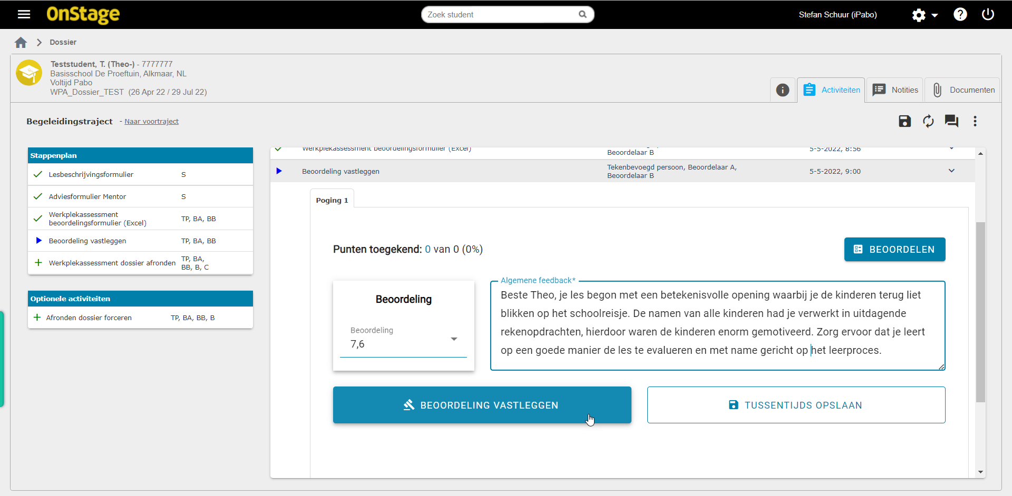Click the blue play arrow beside Beoordeling vastleggen step

38,241
